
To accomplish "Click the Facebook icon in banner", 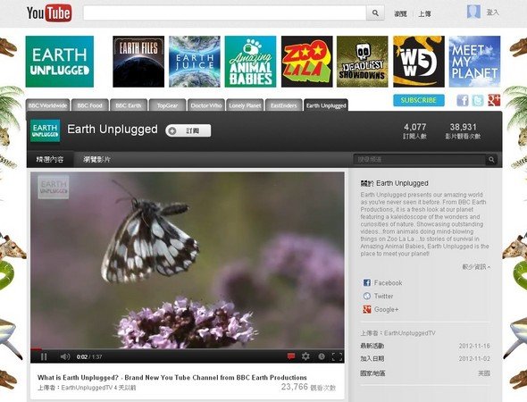I will coord(463,100).
